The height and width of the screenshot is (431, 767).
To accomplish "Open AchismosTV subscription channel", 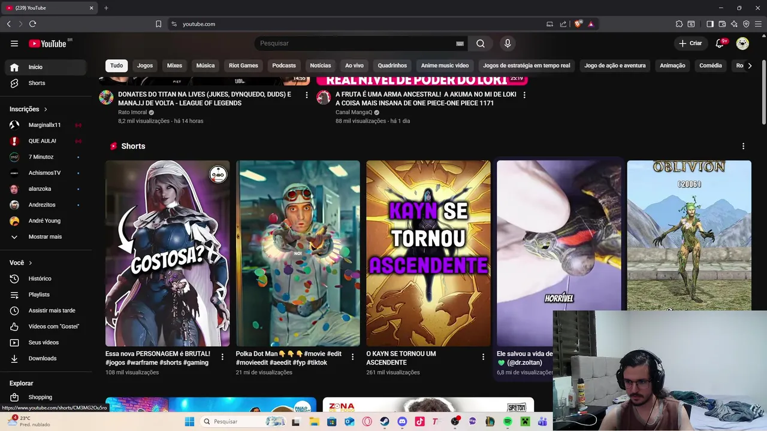I will pos(46,173).
